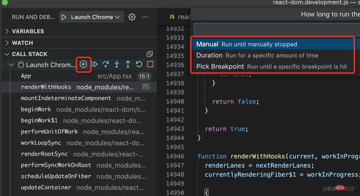Image resolution: width=360 pixels, height=196 pixels.
Task: Click the quick pick input field
Action: (276, 30)
